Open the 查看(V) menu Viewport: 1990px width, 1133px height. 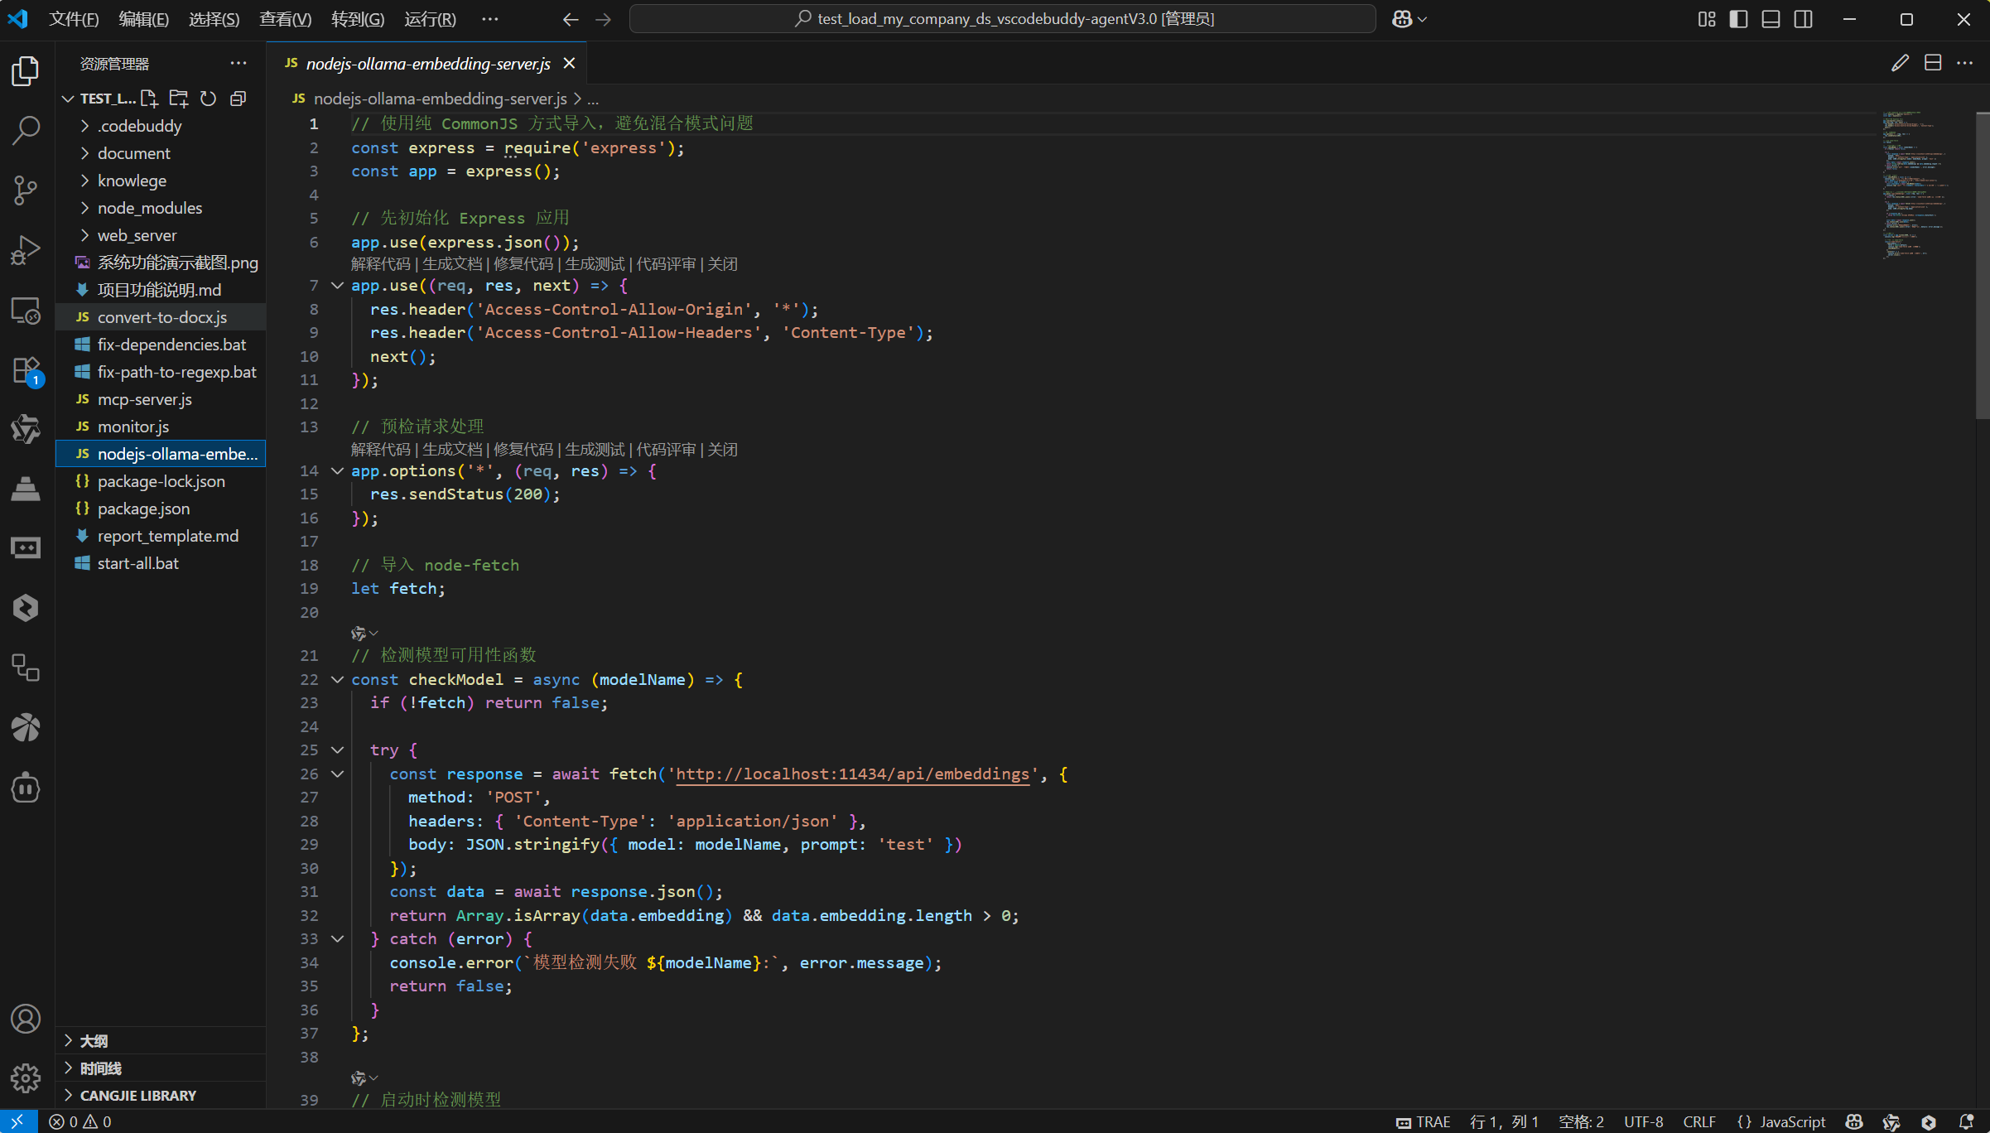click(x=285, y=19)
